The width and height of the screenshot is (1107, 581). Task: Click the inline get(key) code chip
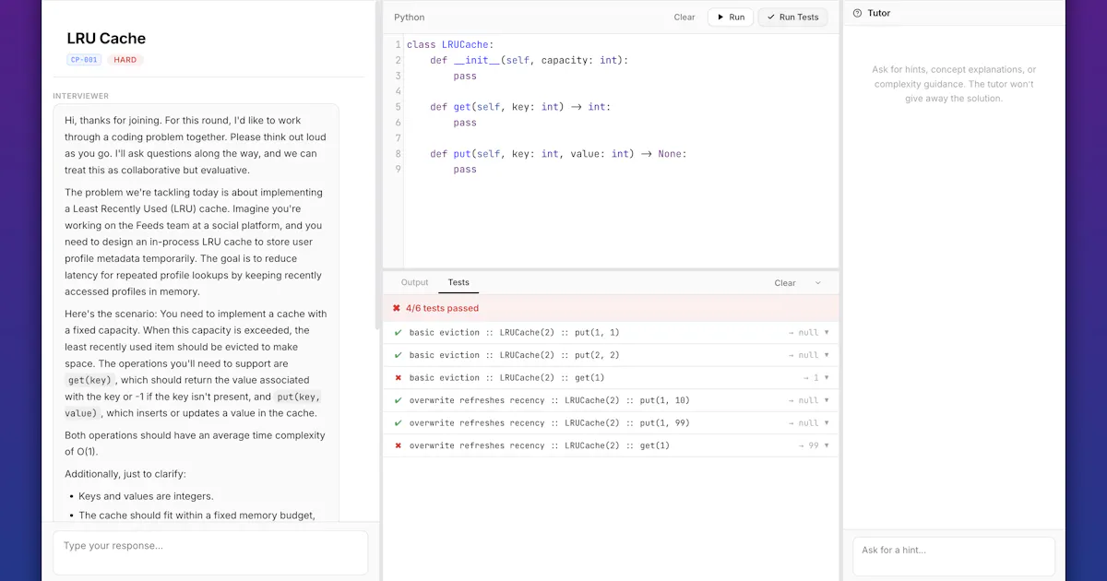90,380
